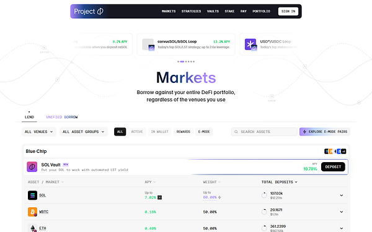372x232 pixels.
Task: Select the first carousel pagination dot
Action: click(x=178, y=61)
